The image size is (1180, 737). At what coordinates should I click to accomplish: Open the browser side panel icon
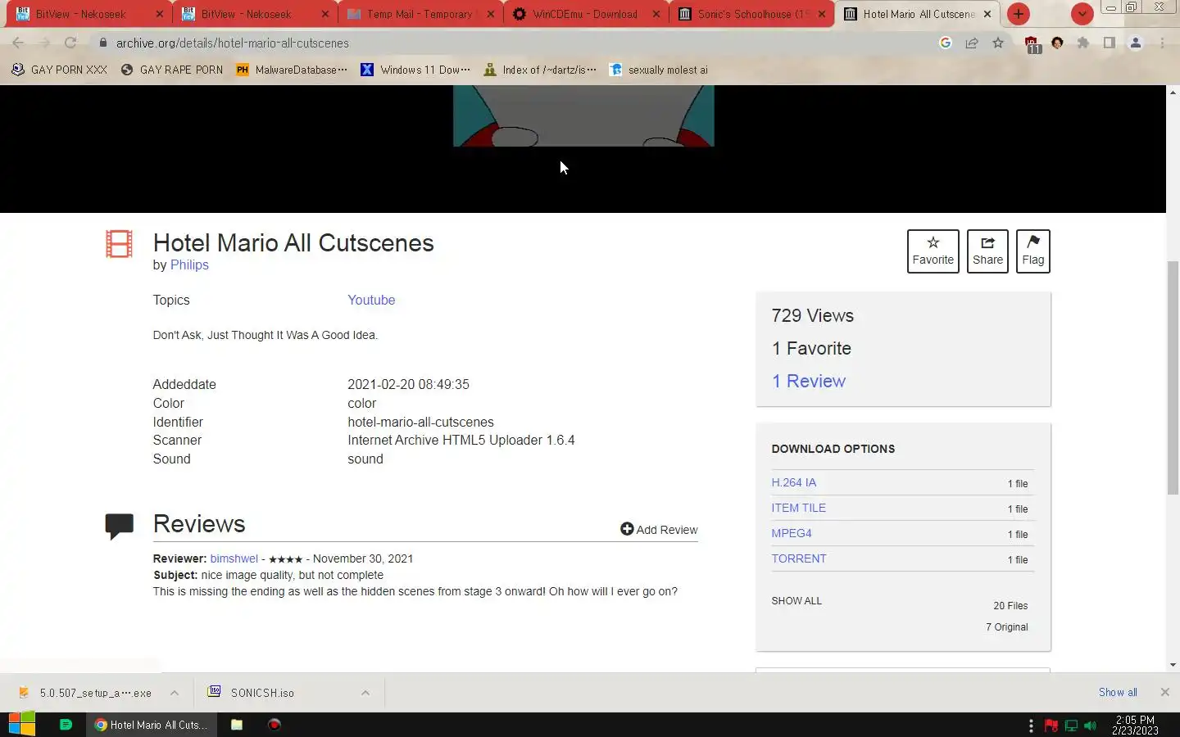pos(1110,43)
